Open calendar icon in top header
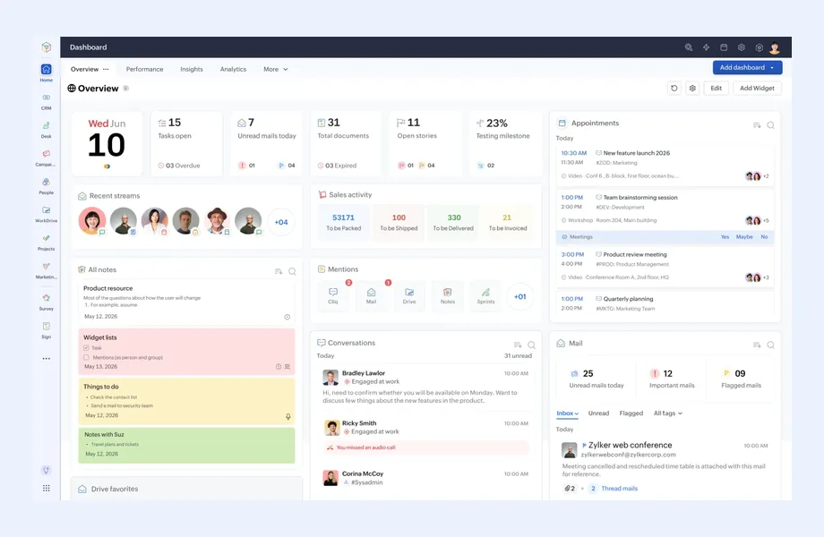 724,47
